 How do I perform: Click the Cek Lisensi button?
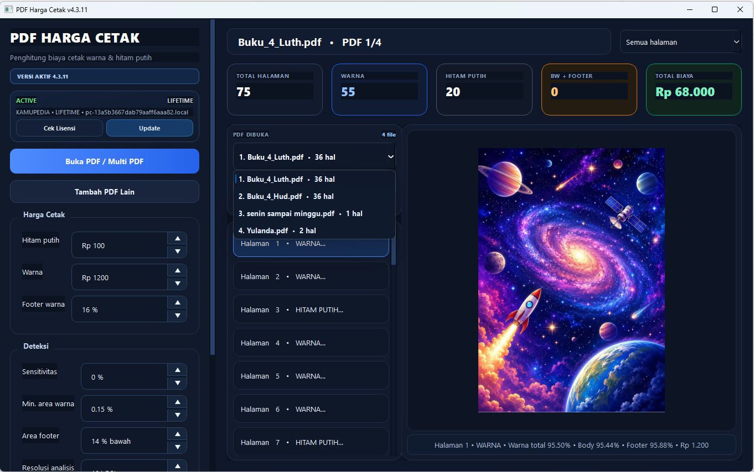point(59,128)
